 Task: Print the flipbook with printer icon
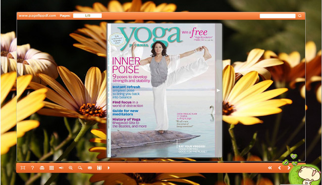(x=42, y=168)
